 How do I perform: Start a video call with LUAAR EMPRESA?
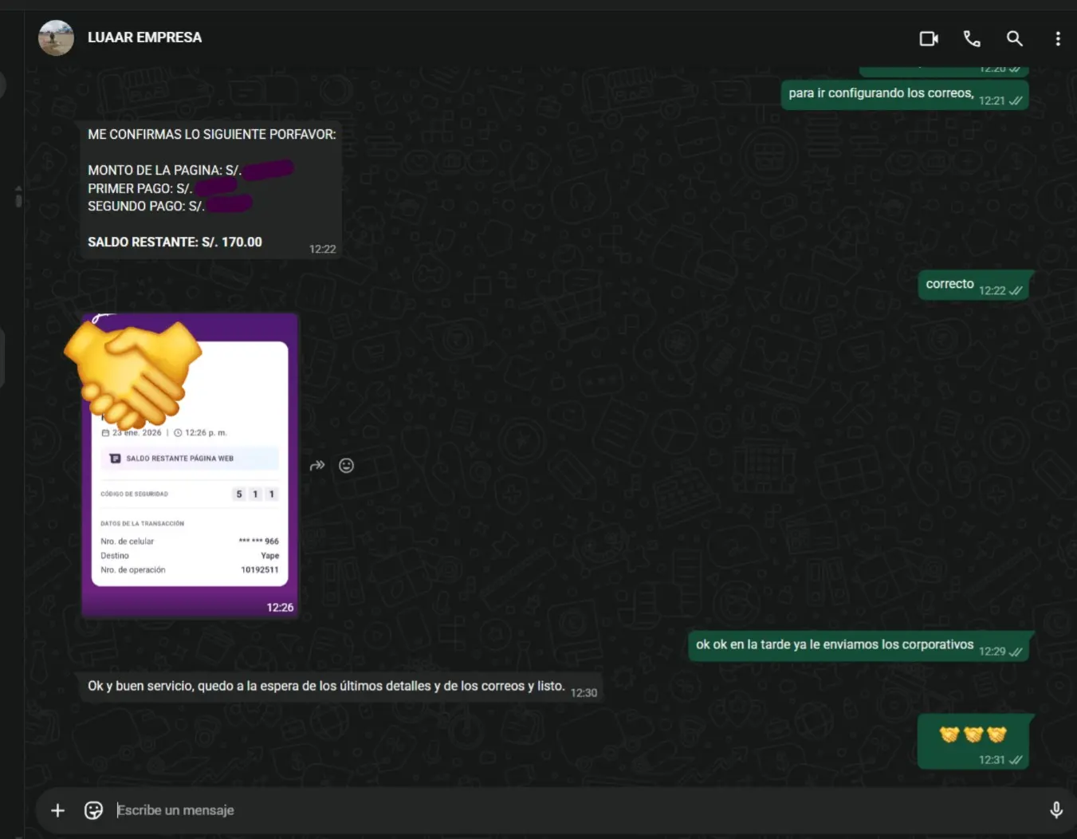pyautogui.click(x=929, y=38)
